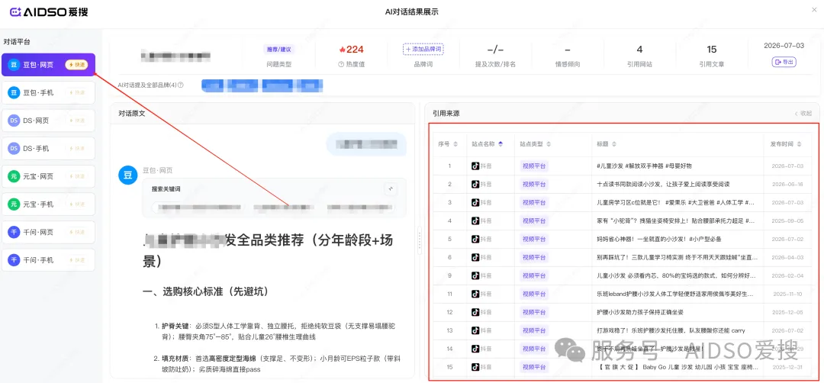Switch to the 元宝·网页 platform tab
This screenshot has width=824, height=383.
(x=48, y=176)
